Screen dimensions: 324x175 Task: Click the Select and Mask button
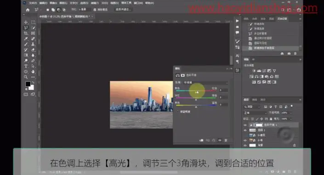123,10
